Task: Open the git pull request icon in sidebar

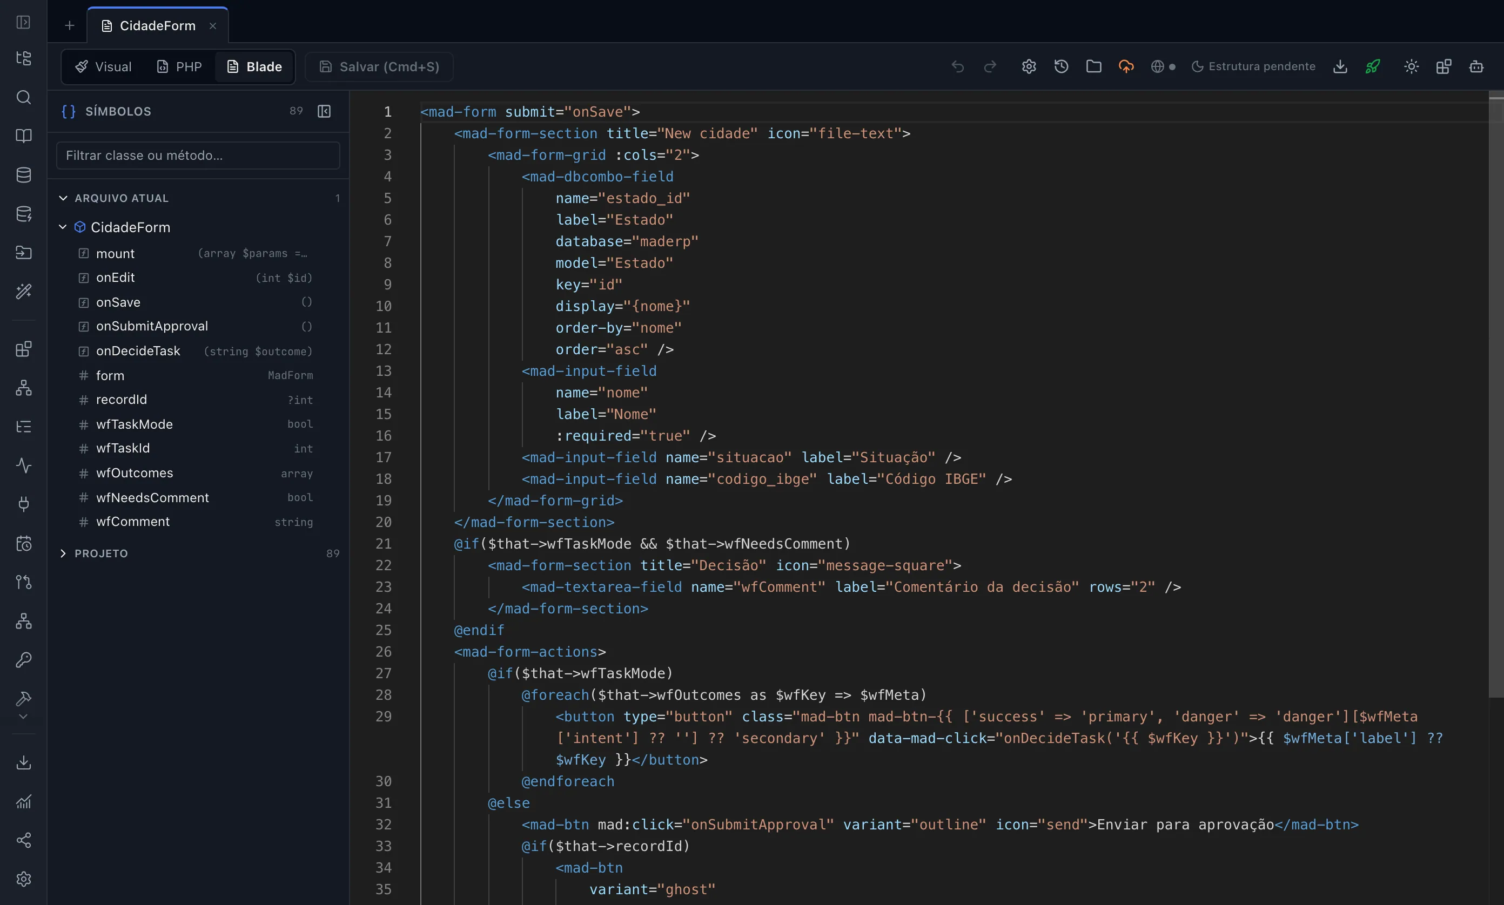Action: [x=23, y=583]
